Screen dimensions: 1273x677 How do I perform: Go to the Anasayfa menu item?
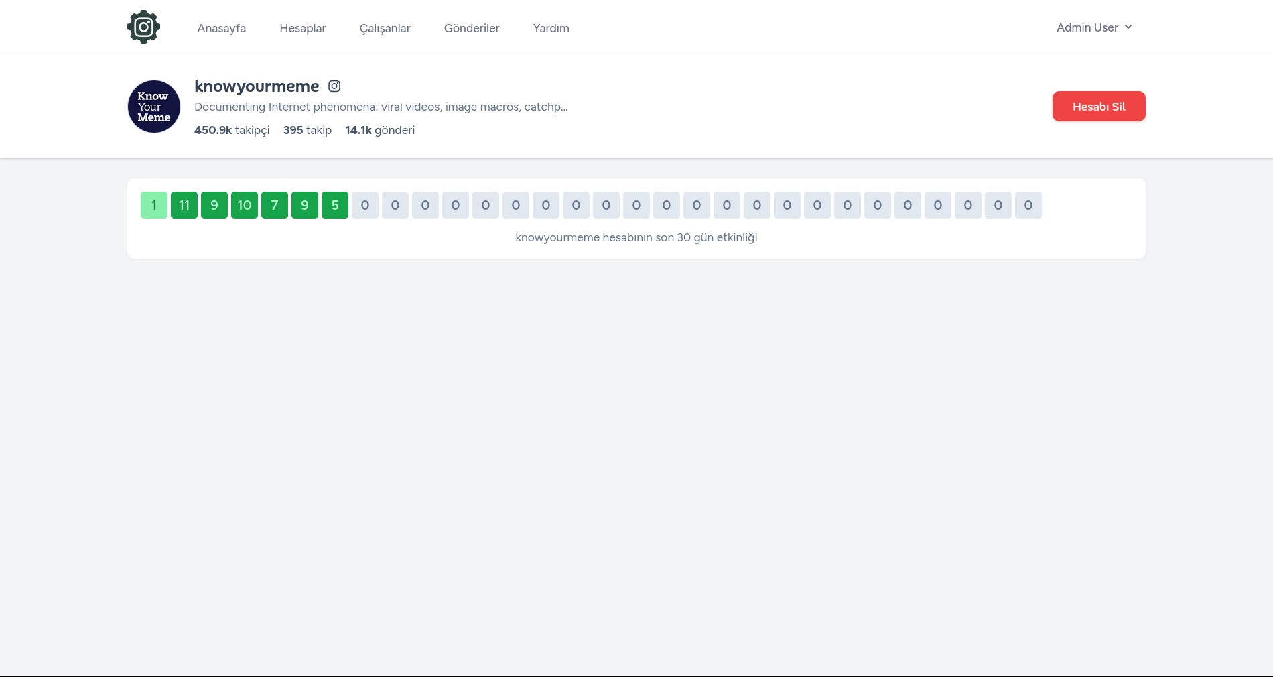tap(221, 28)
